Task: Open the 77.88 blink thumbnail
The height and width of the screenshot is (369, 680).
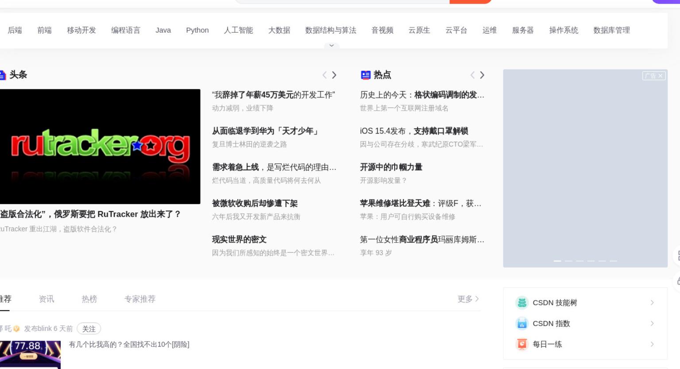Action: [x=30, y=355]
